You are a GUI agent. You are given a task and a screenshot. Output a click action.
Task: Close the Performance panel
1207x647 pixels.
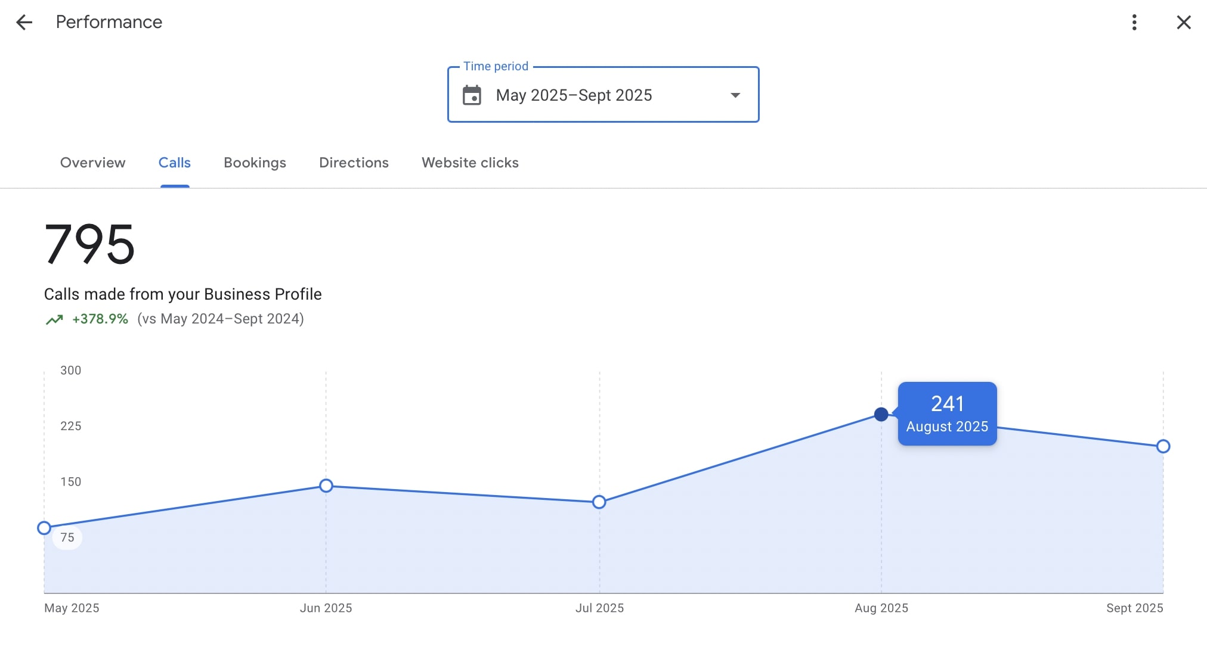click(x=1183, y=23)
